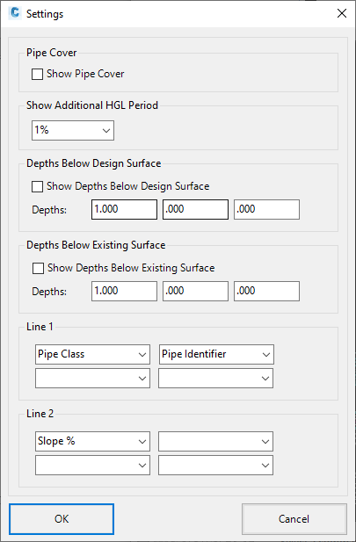Open the empty lower-left dropdown in Line 1
The image size is (356, 542).
[92, 378]
